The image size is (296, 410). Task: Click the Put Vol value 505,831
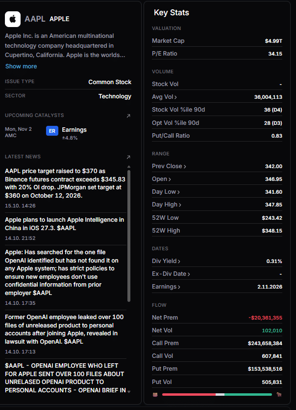pyautogui.click(x=272, y=382)
